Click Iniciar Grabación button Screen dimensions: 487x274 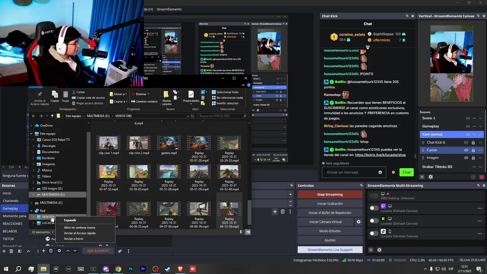[330, 204]
